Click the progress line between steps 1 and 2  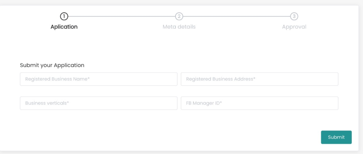click(121, 16)
